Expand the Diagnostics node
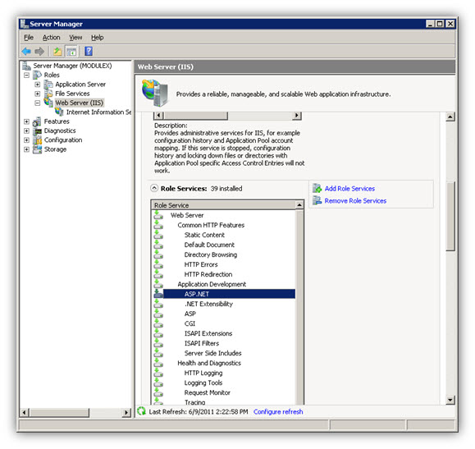The image size is (475, 449). (x=26, y=131)
